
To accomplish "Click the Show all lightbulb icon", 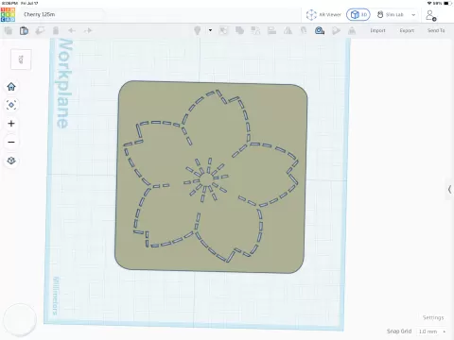I will [198, 30].
